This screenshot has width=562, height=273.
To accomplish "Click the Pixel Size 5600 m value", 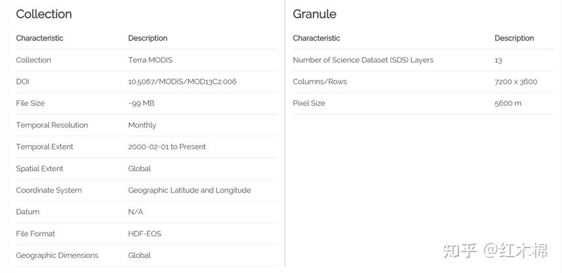I will coord(508,103).
